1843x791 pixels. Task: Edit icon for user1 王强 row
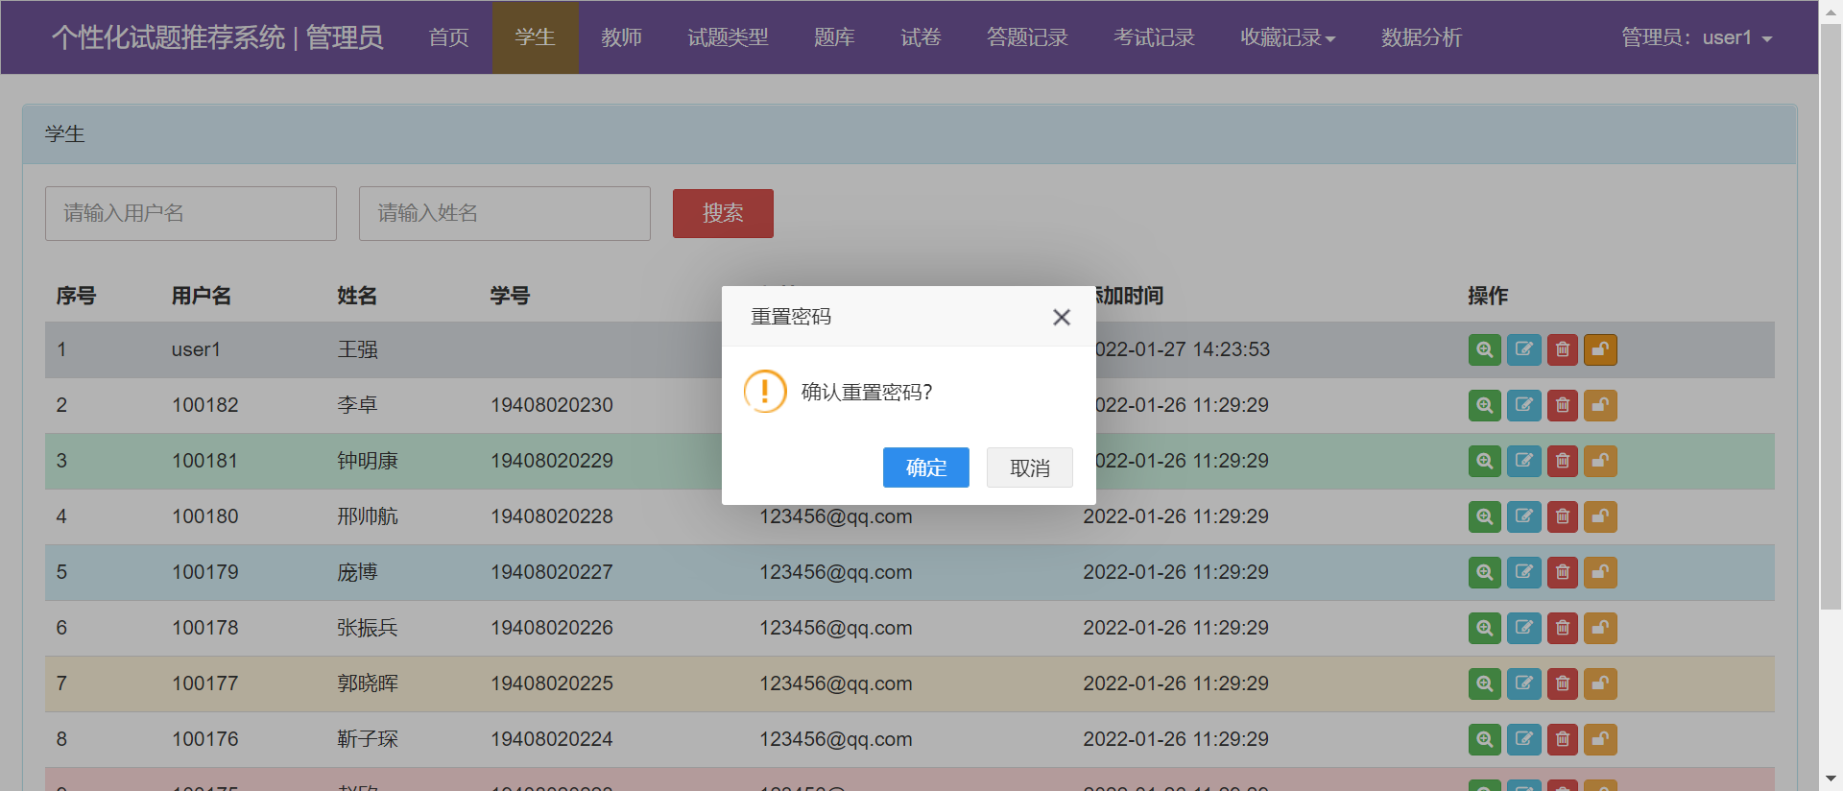(x=1523, y=349)
